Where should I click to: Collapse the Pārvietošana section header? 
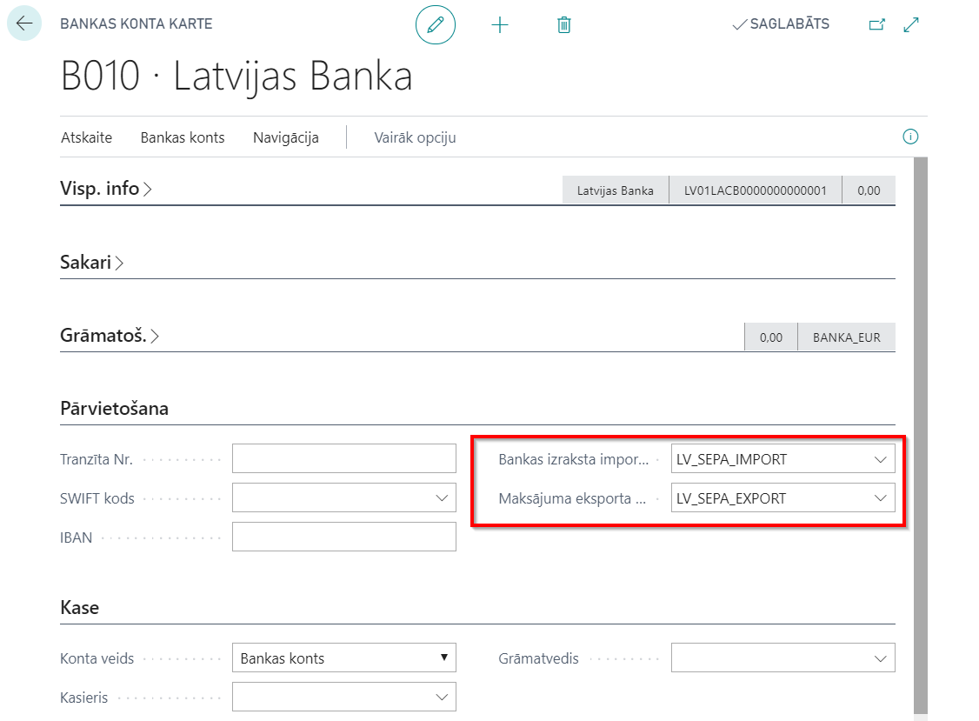point(114,409)
